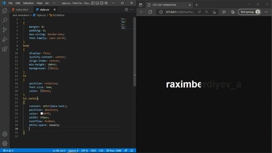The image size is (272, 153).
Task: Customize layout icon in title bar
Action: [106, 3]
